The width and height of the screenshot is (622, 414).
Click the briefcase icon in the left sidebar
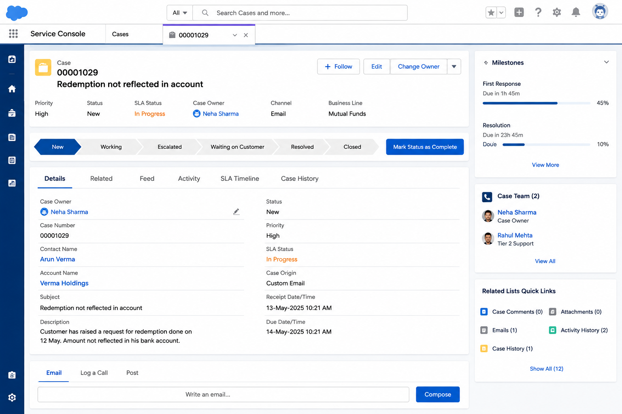coord(12,113)
